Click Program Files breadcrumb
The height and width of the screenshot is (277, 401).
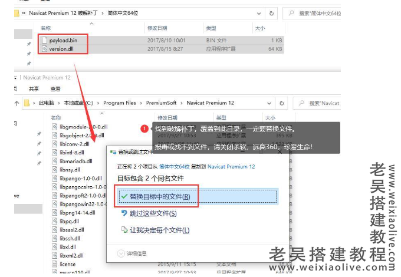click(120, 103)
